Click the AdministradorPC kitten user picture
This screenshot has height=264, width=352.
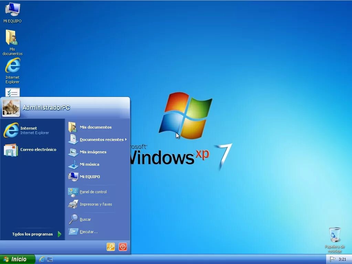click(11, 108)
